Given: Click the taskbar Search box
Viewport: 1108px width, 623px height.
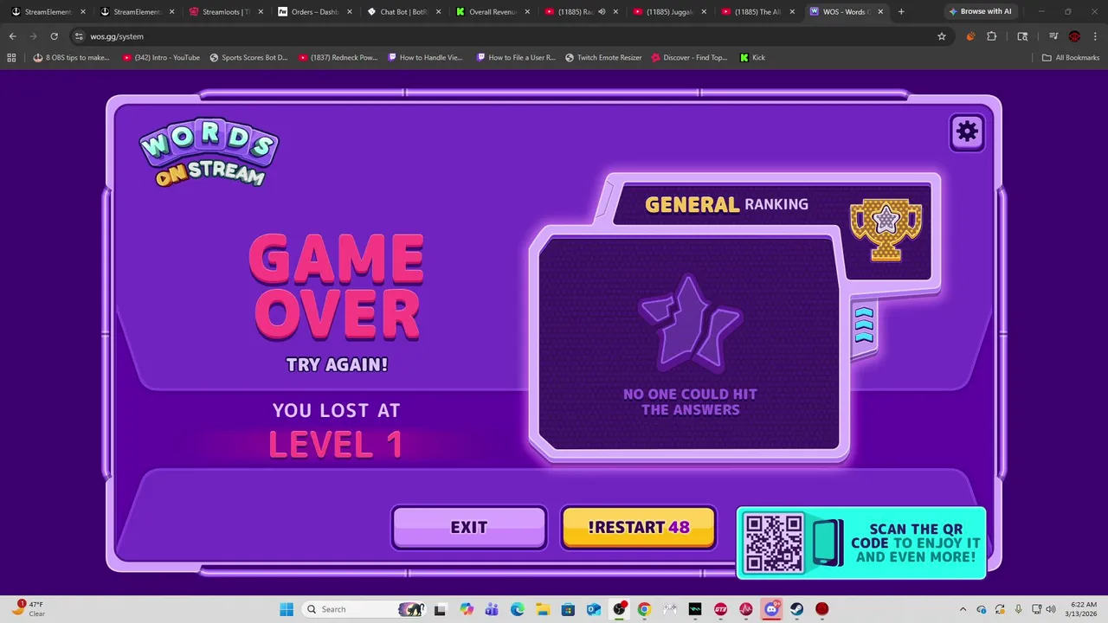Looking at the screenshot, I should 364,609.
